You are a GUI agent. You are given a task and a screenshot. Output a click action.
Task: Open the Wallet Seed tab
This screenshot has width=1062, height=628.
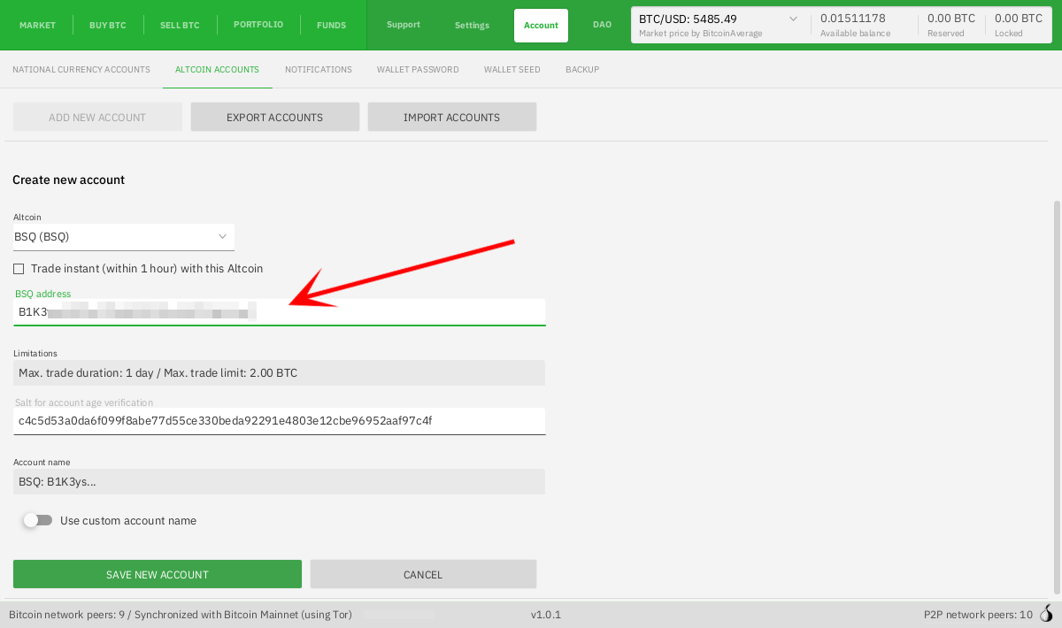pos(512,69)
